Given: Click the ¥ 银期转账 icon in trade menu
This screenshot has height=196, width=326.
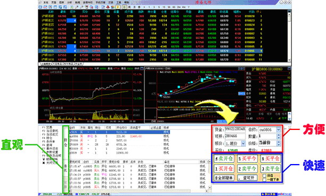Looking at the screenshot, I should pyautogui.click(x=44, y=159).
